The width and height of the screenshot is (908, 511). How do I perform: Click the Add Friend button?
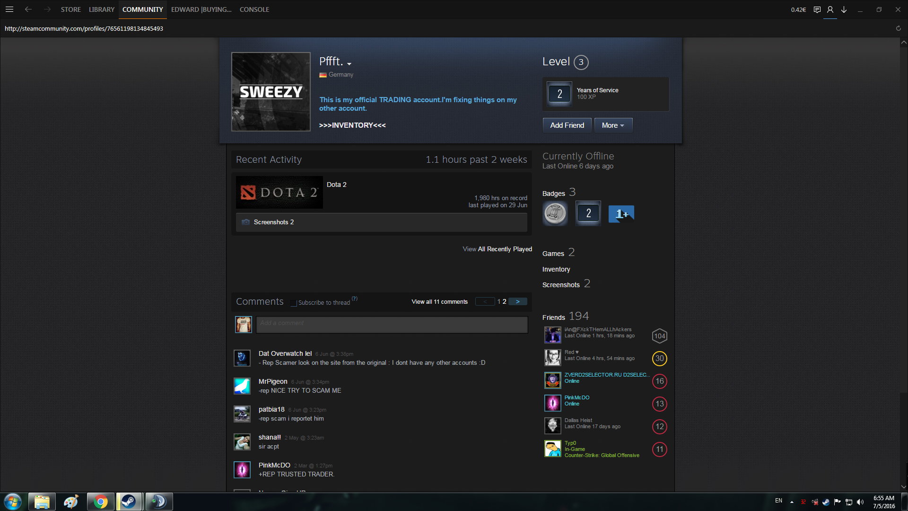pyautogui.click(x=567, y=125)
